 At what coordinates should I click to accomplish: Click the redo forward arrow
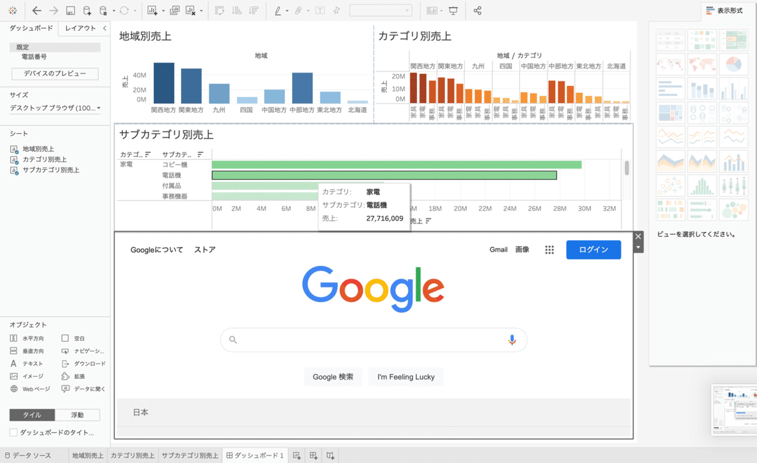click(54, 11)
